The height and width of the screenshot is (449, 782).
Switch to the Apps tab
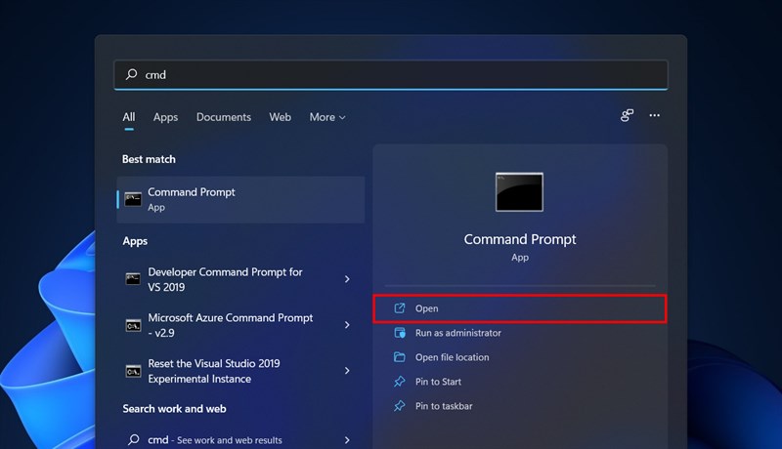(x=165, y=117)
